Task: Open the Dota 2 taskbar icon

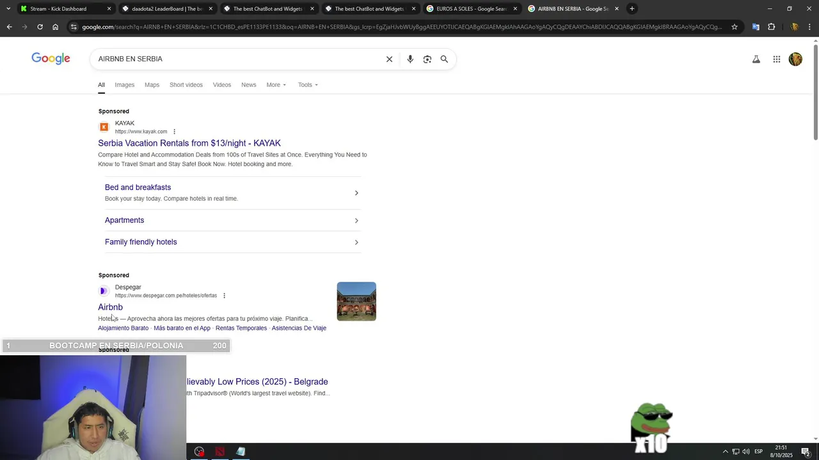Action: click(x=220, y=452)
